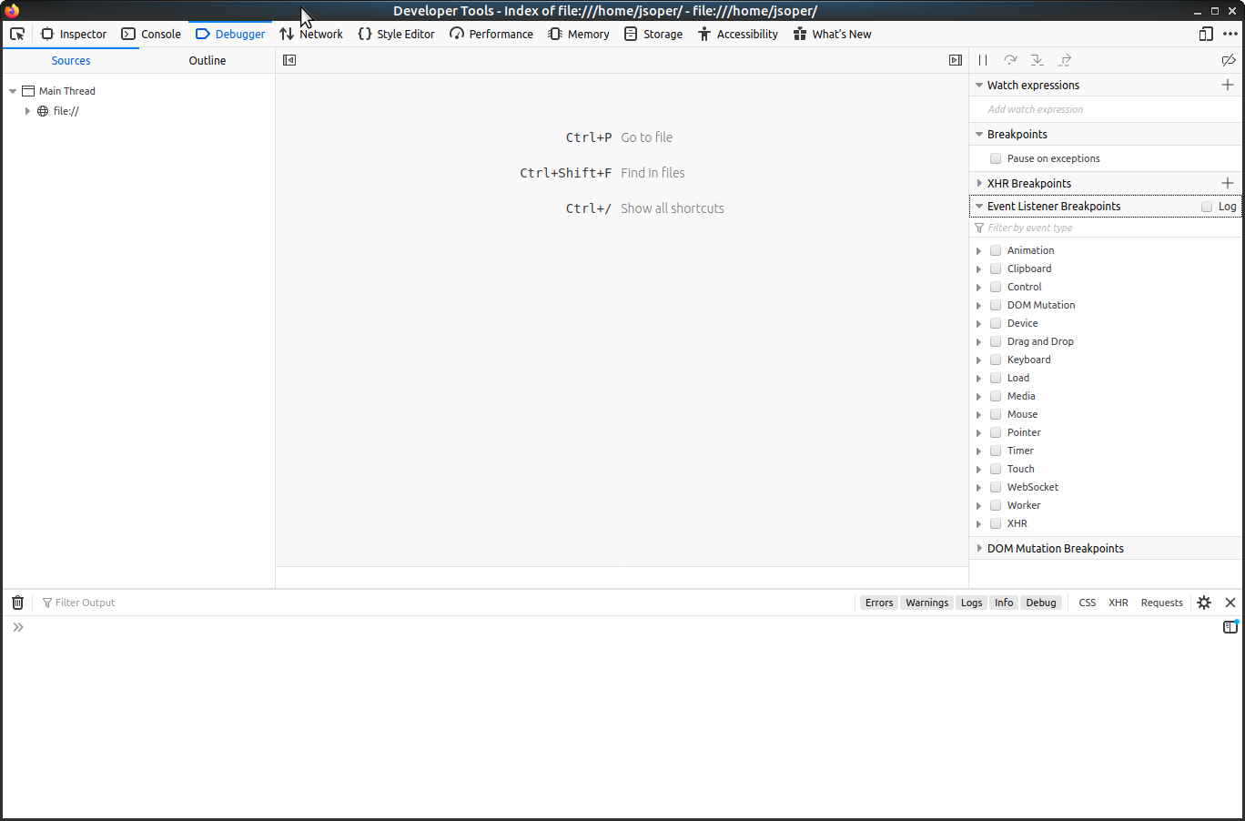Click the Step In icon
1245x821 pixels.
click(x=1037, y=60)
